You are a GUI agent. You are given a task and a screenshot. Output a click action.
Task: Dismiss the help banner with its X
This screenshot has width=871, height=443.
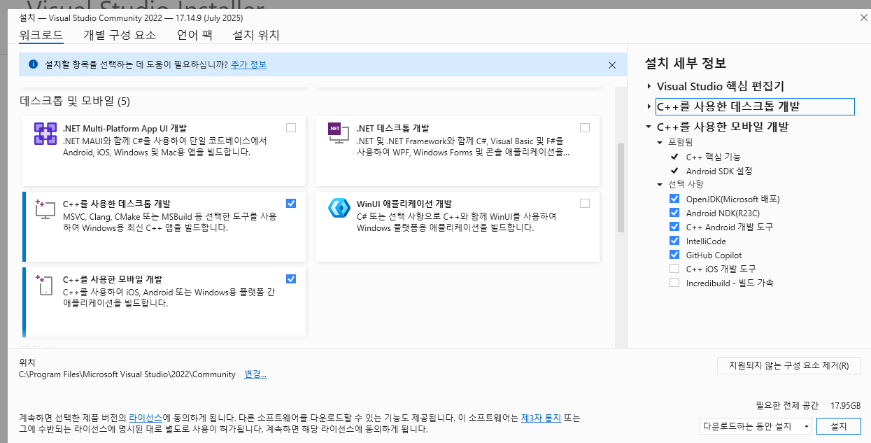pyautogui.click(x=612, y=65)
